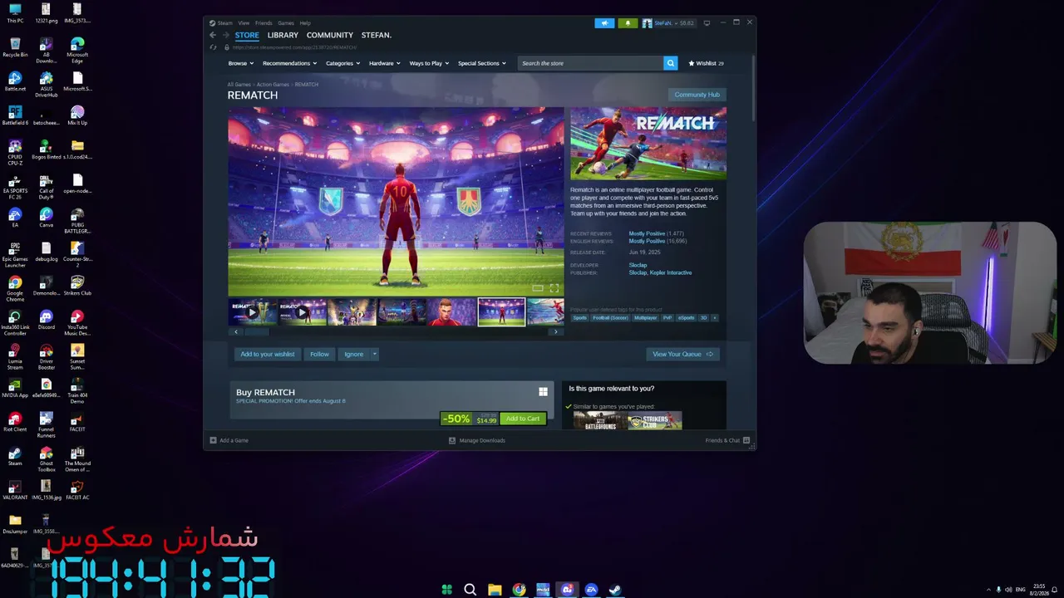1064x598 pixels.
Task: Open the Games menu
Action: pyautogui.click(x=286, y=23)
